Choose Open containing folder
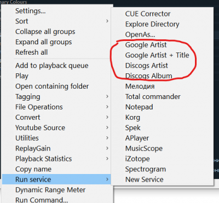Screen dimensions: 219x203 click(x=56, y=86)
